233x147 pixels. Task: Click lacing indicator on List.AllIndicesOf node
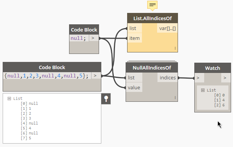[x=175, y=48]
